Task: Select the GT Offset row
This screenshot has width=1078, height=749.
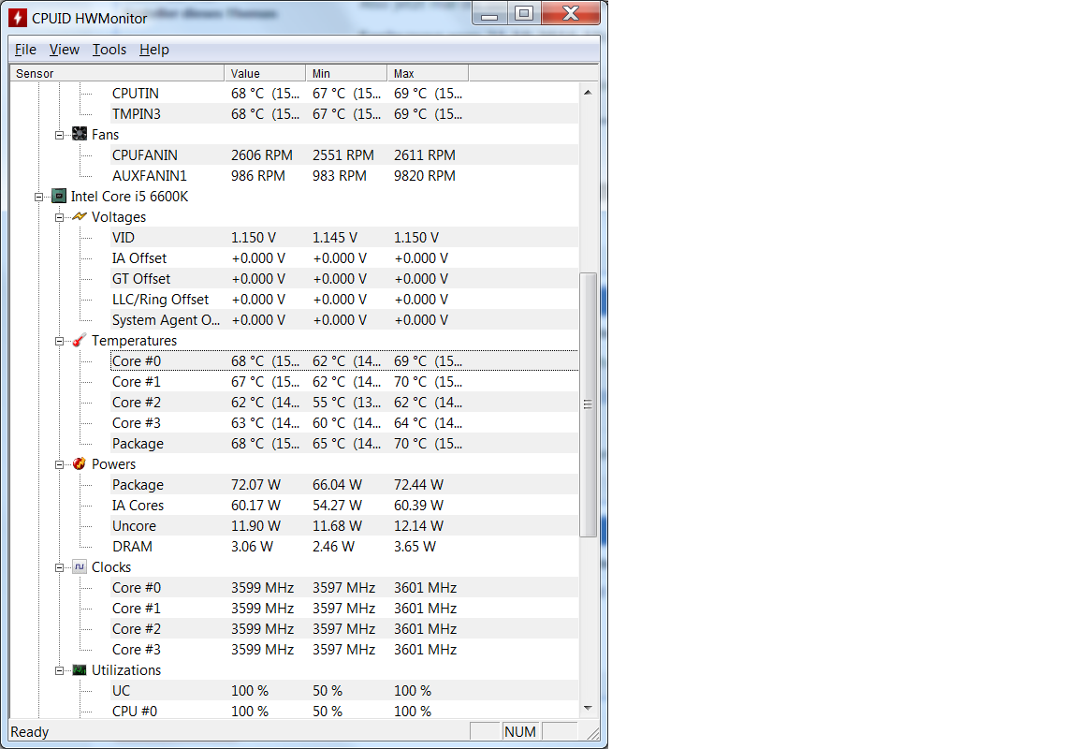Action: coord(343,279)
